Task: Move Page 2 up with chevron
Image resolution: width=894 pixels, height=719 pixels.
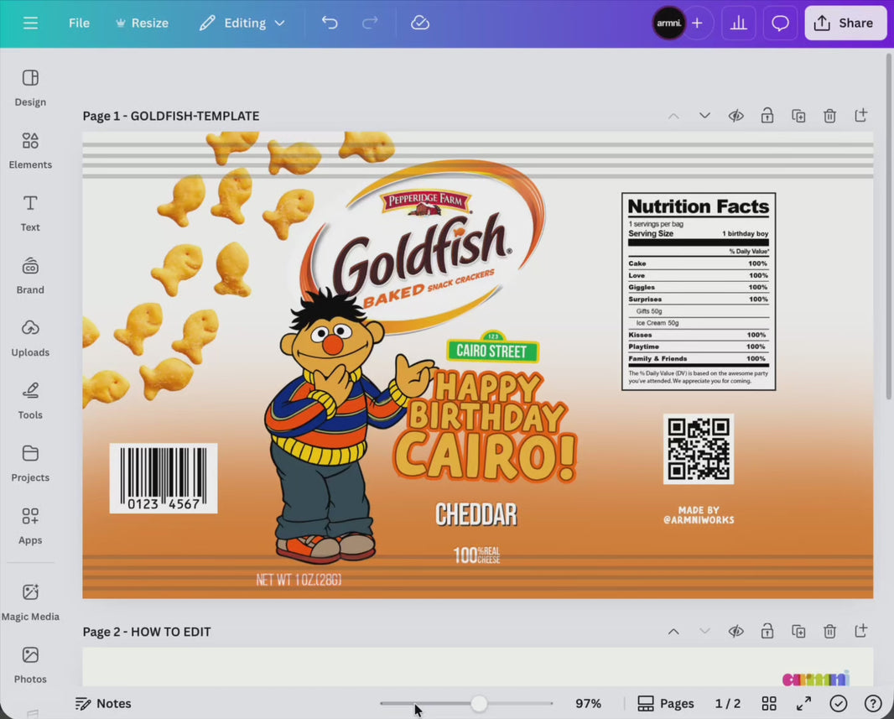Action: (x=673, y=631)
